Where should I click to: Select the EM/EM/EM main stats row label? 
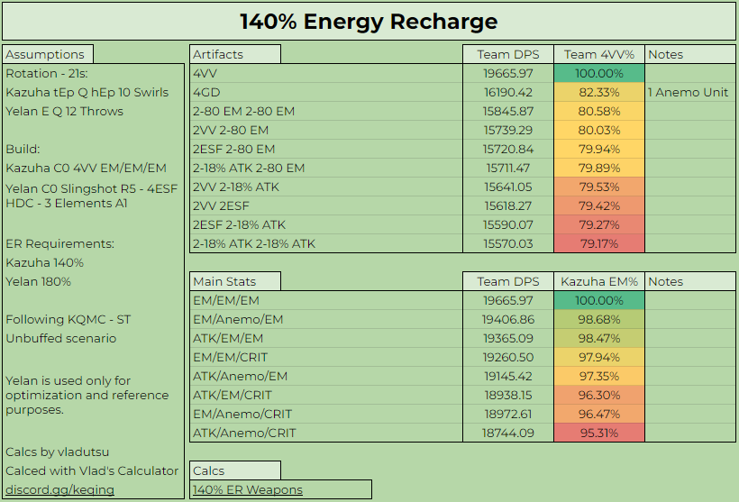325,300
